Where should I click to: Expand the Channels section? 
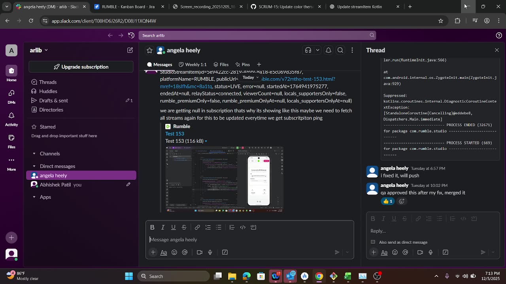[34, 153]
